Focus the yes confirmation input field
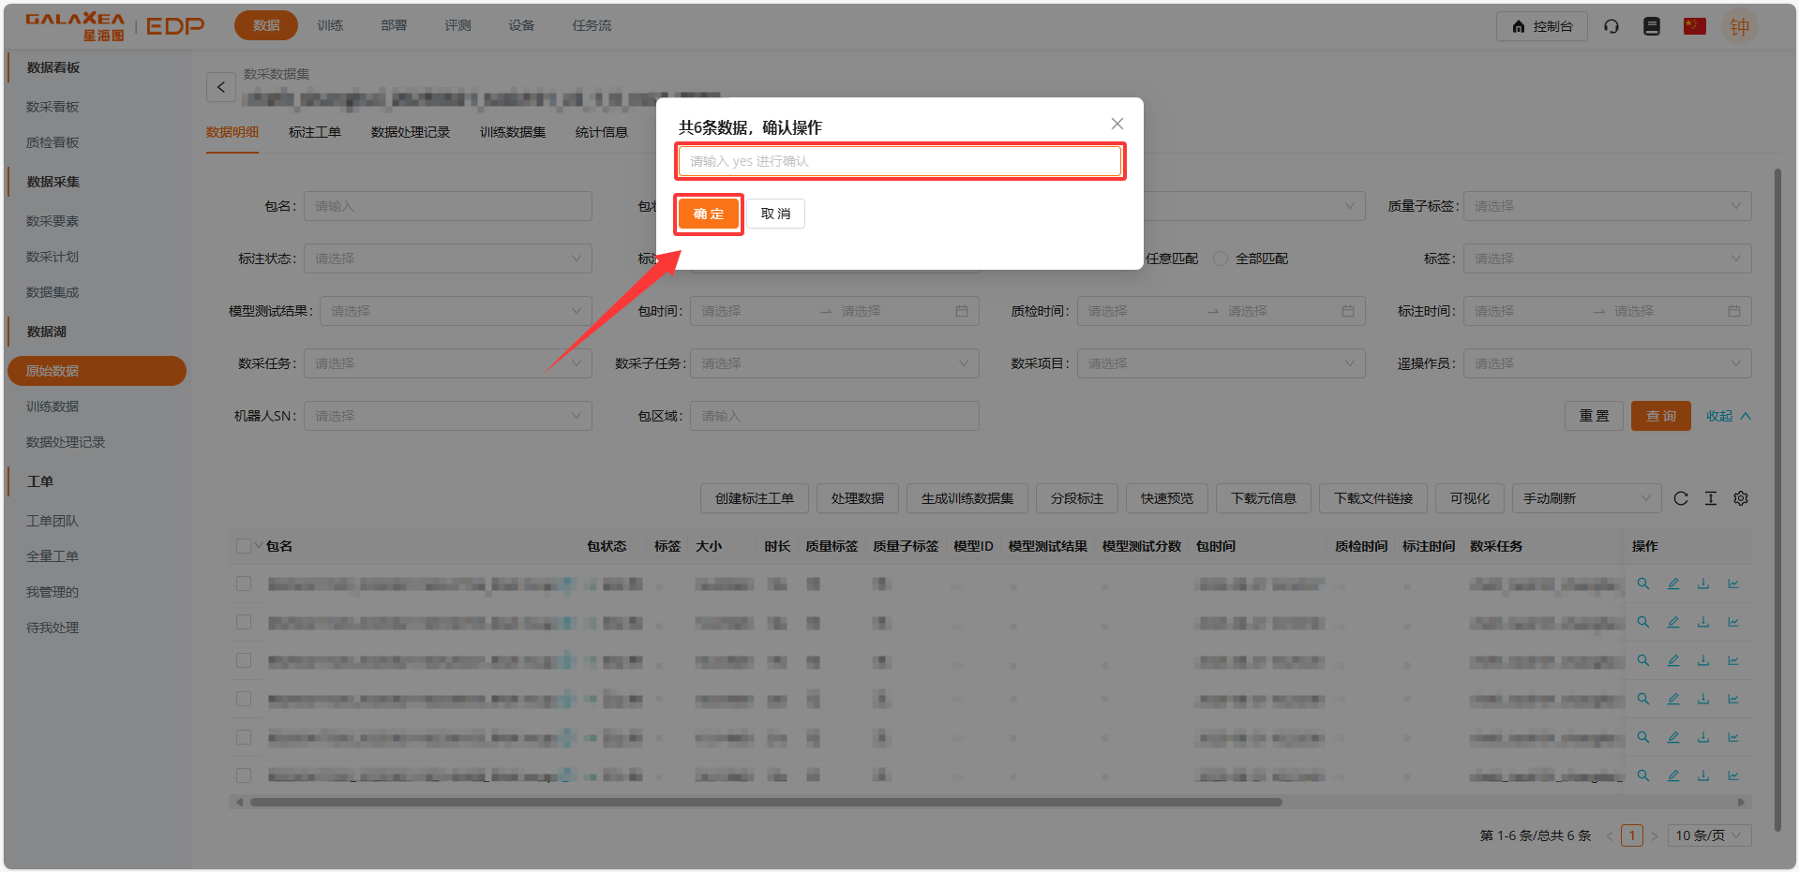The image size is (1799, 872). (899, 161)
